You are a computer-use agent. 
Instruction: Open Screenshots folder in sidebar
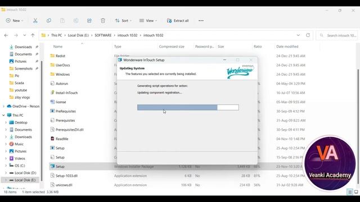tap(24, 68)
